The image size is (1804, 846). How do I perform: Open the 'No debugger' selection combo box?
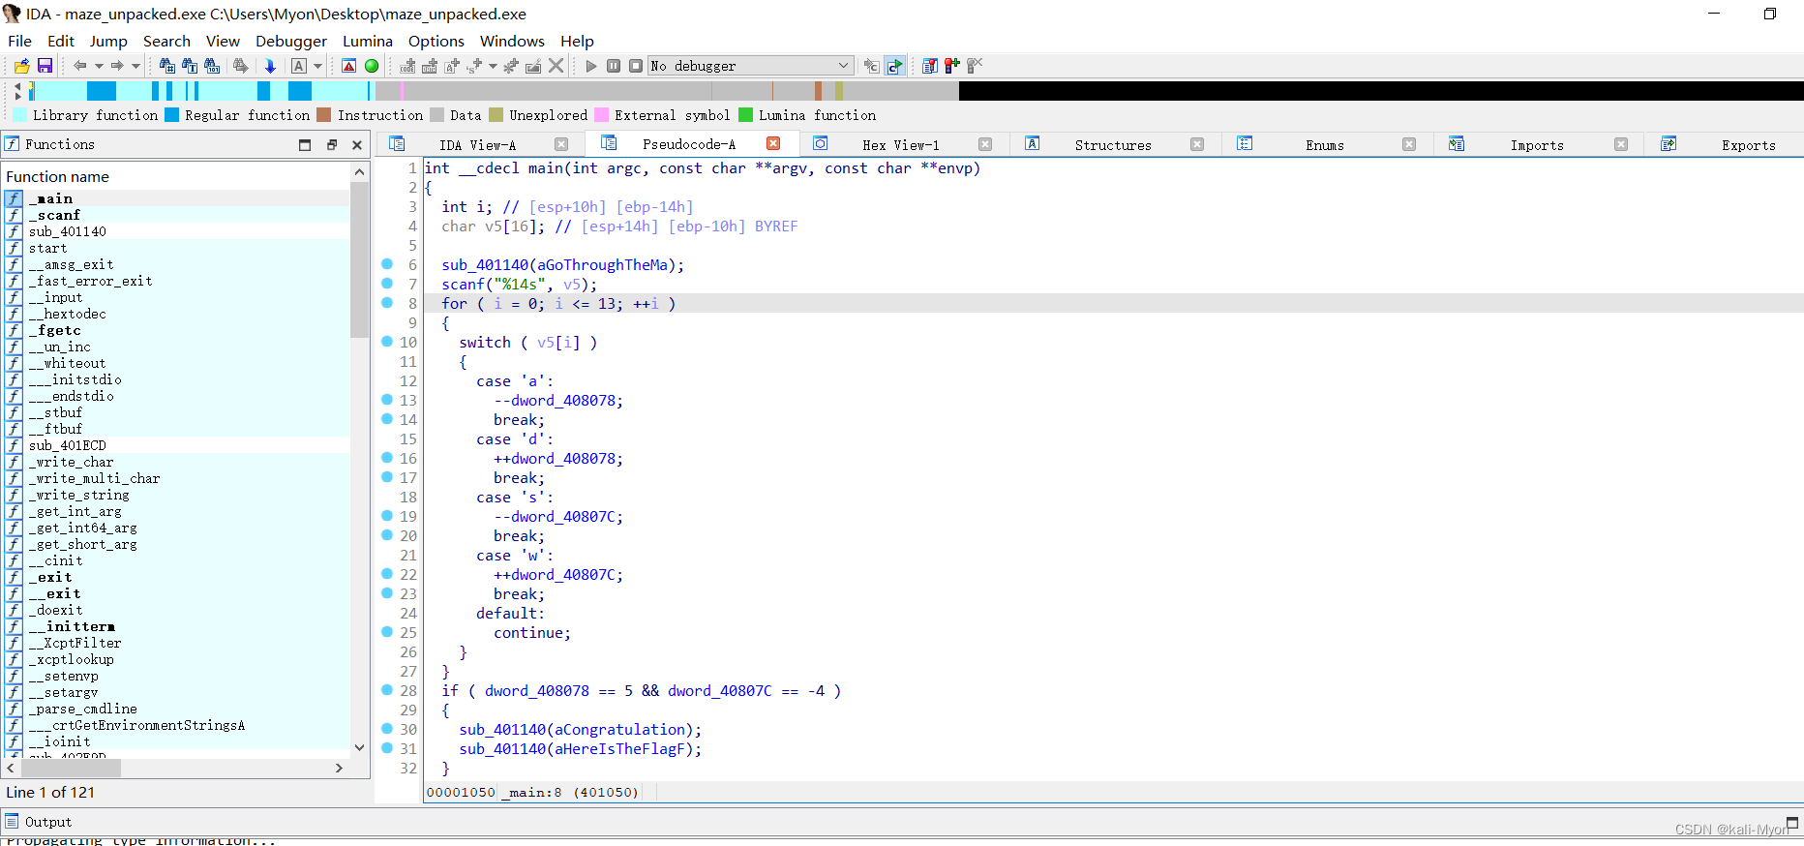point(750,66)
